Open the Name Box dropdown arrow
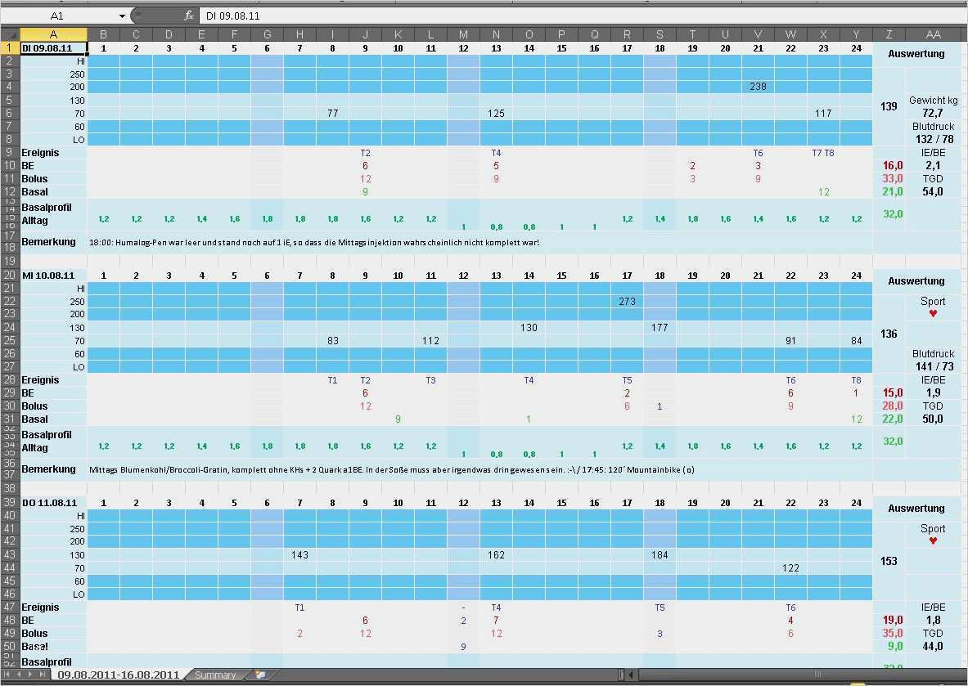 [123, 16]
